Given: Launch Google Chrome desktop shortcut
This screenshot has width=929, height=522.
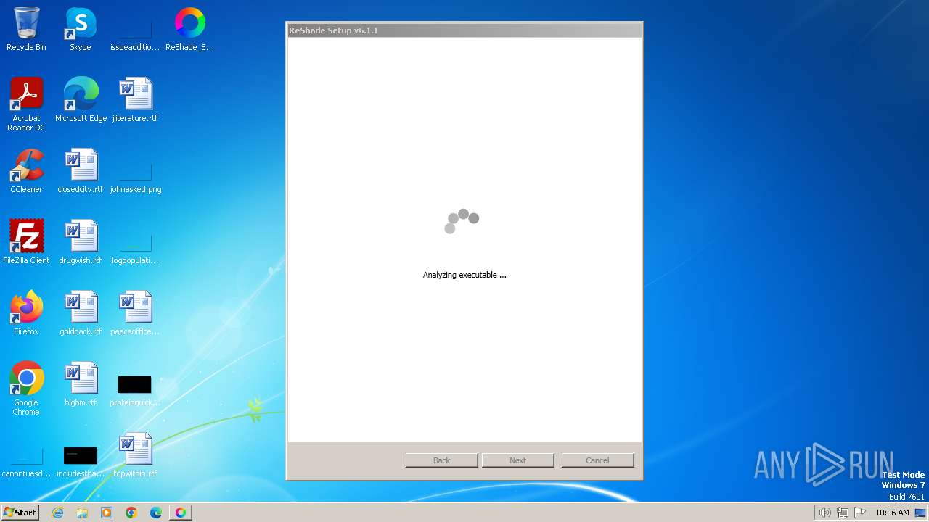Looking at the screenshot, I should [x=26, y=389].
